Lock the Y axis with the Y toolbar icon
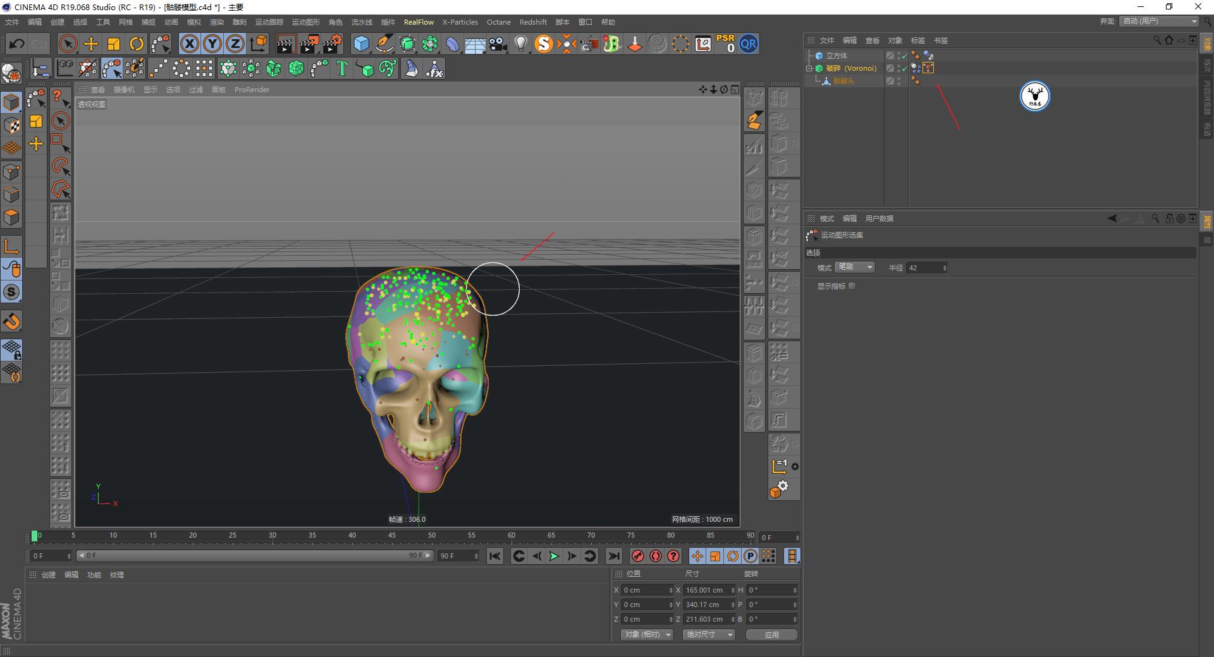This screenshot has height=657, width=1214. (212, 44)
